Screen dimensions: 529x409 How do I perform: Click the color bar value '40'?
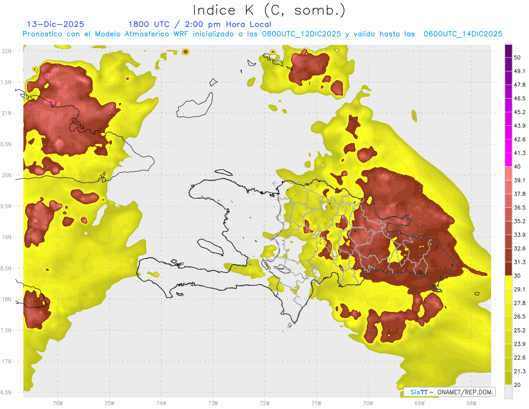click(518, 166)
